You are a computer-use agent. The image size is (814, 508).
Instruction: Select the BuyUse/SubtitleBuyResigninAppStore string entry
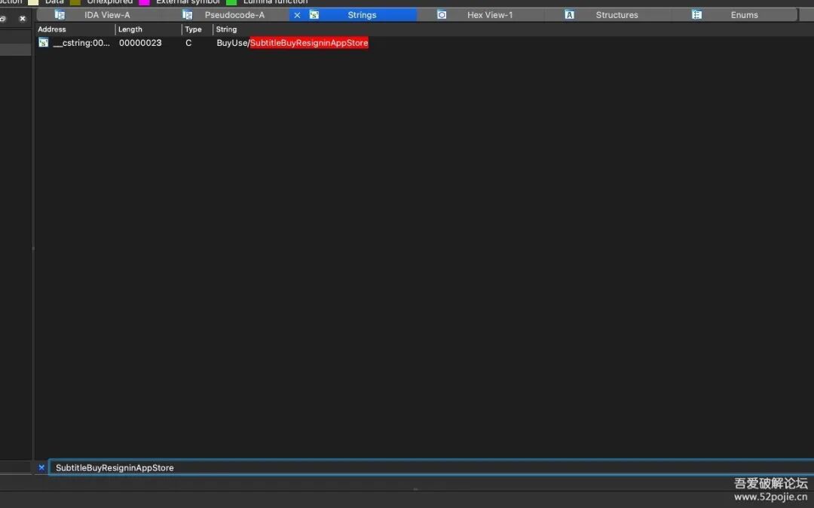click(x=292, y=43)
